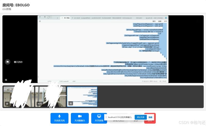Mute microphone with 关闭麦克风 button
The height and width of the screenshot is (126, 206).
59,118
